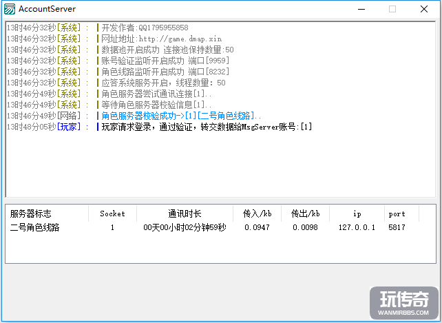
Task: Select log line about 数据池开启成功
Action: click(120, 50)
